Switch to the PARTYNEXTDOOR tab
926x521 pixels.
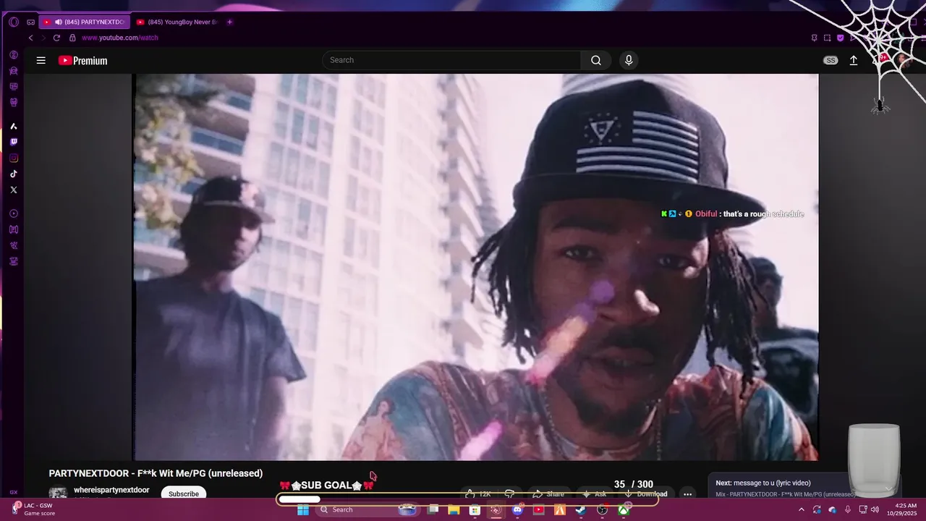click(x=84, y=22)
